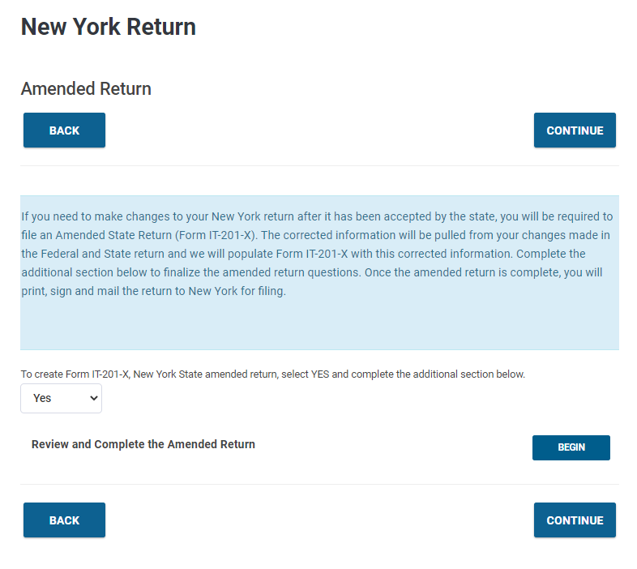Click the bottom BACK button
Viewport: 637px width, 569px height.
click(64, 520)
